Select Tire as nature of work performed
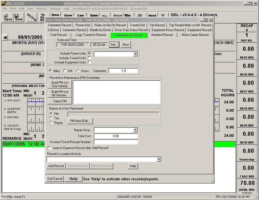The height and width of the screenshot is (200, 259). (x=51, y=118)
